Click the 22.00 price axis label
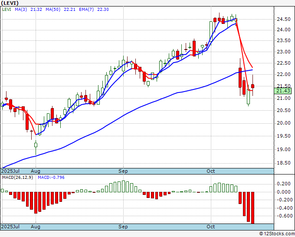Screen dimensions: 295x237 pyautogui.click(x=284, y=74)
